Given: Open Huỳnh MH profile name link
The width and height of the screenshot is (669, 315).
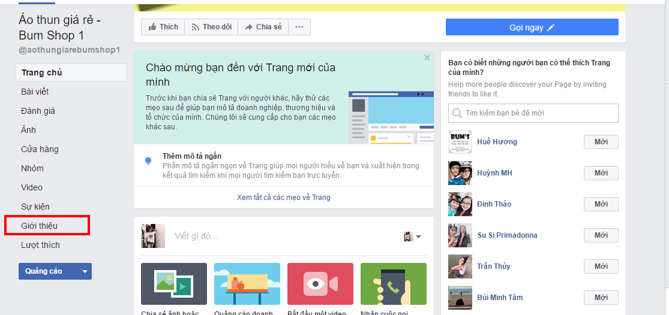Looking at the screenshot, I should pyautogui.click(x=494, y=173).
